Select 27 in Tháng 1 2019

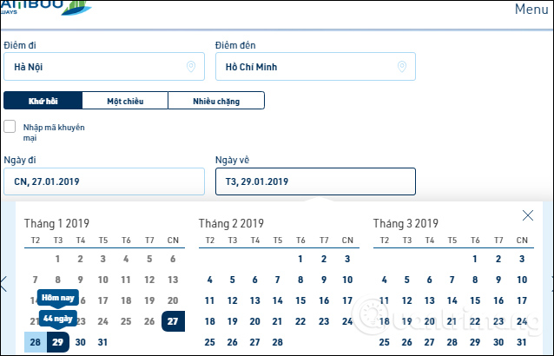pyautogui.click(x=173, y=321)
